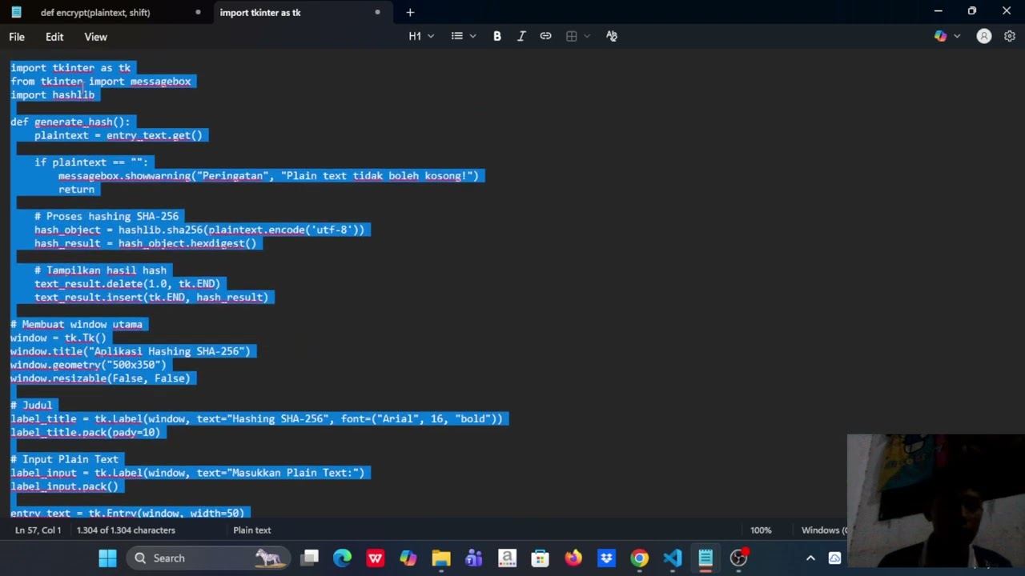This screenshot has width=1025, height=576.
Task: Click the taskbar Search box
Action: point(207,558)
